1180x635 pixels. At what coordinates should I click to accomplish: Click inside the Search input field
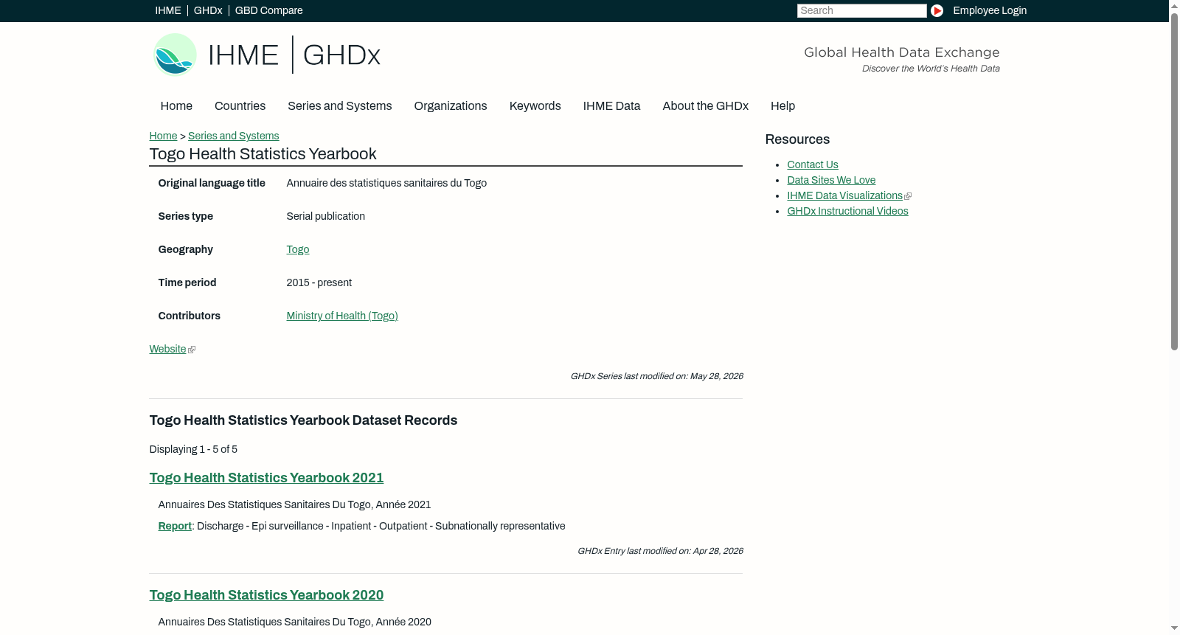[x=861, y=10]
